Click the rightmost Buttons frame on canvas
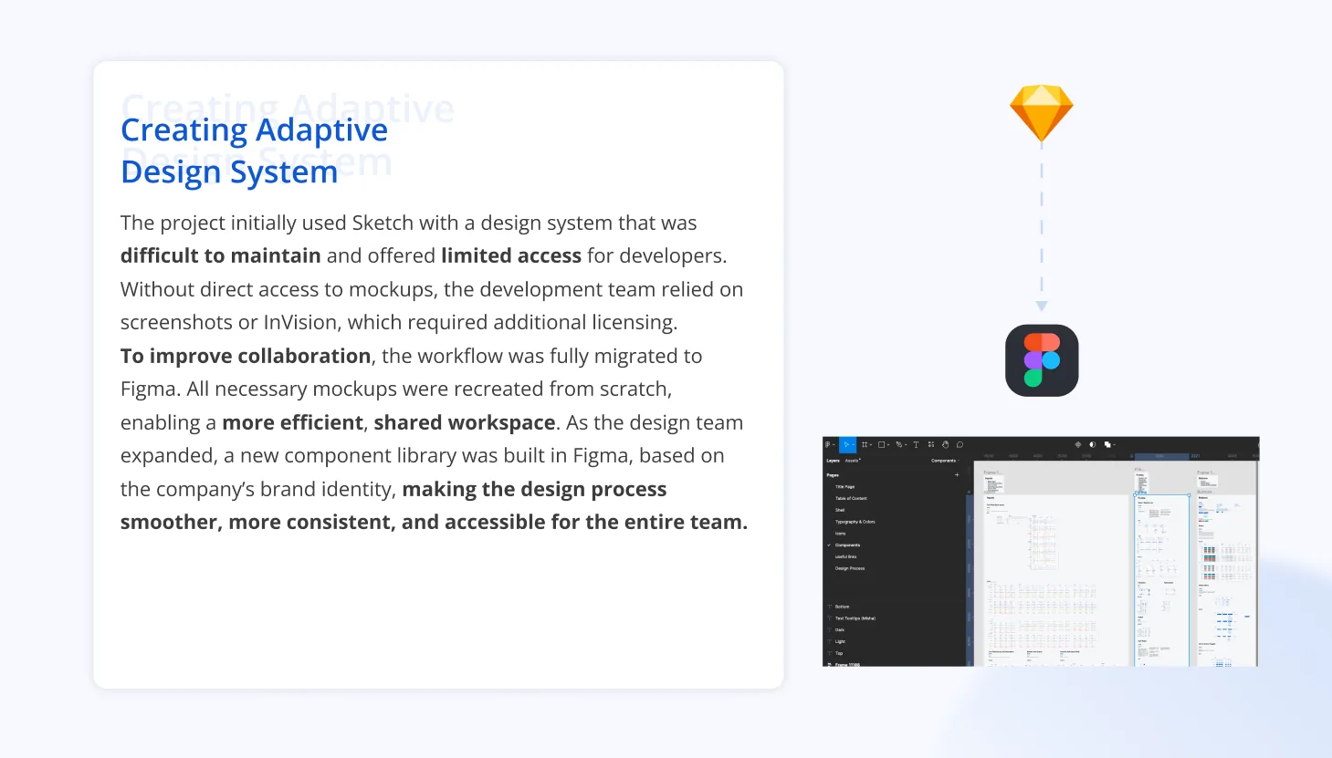 [x=1226, y=580]
